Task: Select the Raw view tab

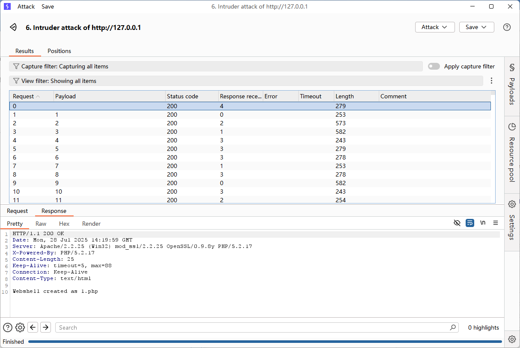Action: point(41,224)
